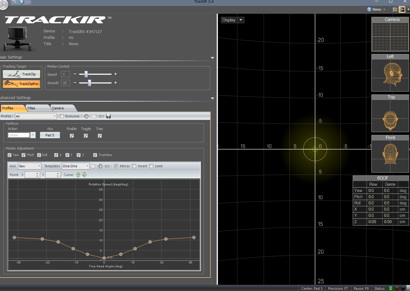Click the Smooth value field
This screenshot has width=410, height=291.
point(65,83)
